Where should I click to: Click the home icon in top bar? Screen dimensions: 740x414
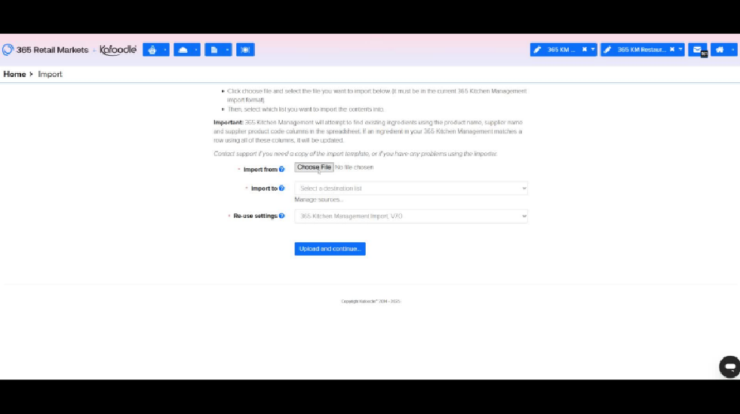pos(723,50)
